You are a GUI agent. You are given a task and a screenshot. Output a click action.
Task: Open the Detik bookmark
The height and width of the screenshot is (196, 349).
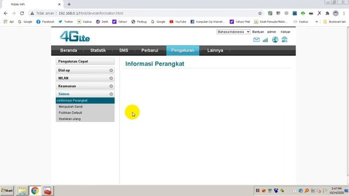[102, 22]
